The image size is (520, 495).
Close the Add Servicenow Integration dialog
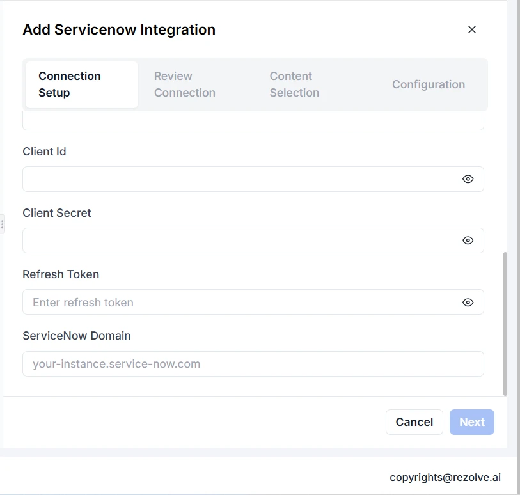pos(472,29)
